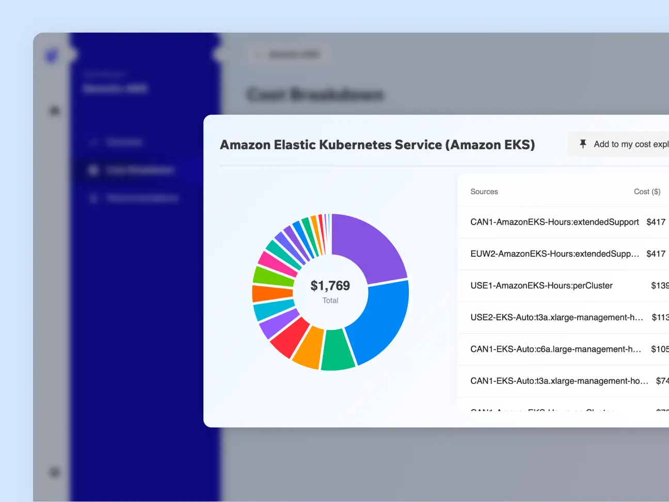Click the green bottom donut chart segment

pyautogui.click(x=337, y=350)
